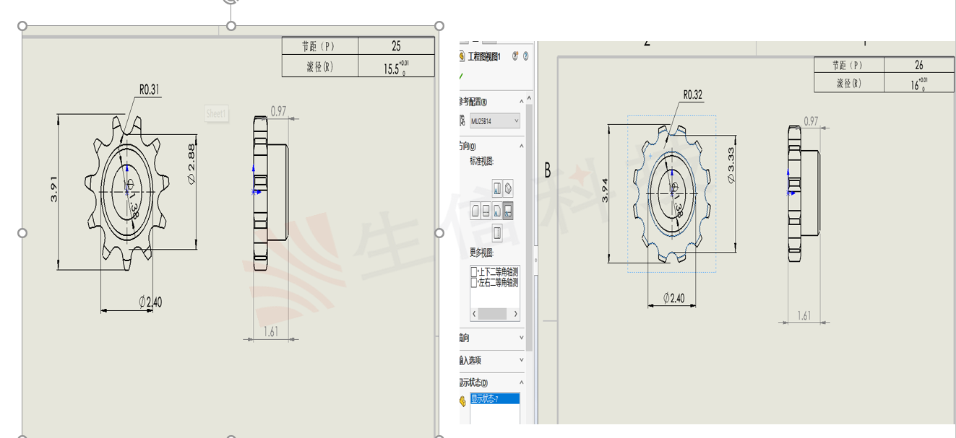Click the rotation handle above the left drawing
This screenshot has height=438, width=956.
pyautogui.click(x=231, y=2)
